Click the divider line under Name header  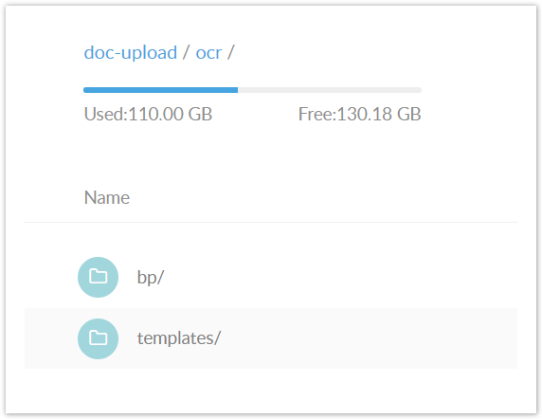[x=271, y=222]
